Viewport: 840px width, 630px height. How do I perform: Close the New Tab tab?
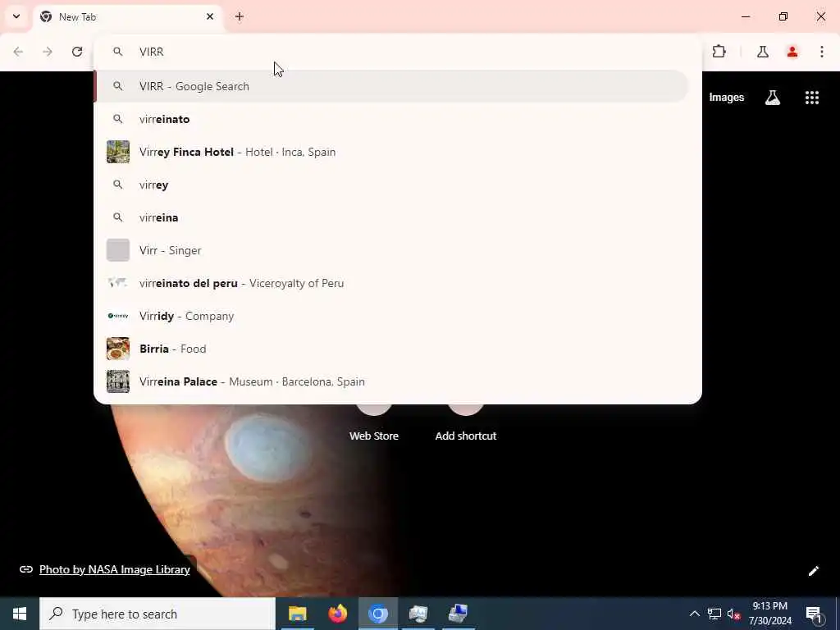click(x=210, y=16)
